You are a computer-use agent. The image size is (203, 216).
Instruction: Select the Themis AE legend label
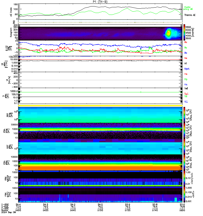190,15
